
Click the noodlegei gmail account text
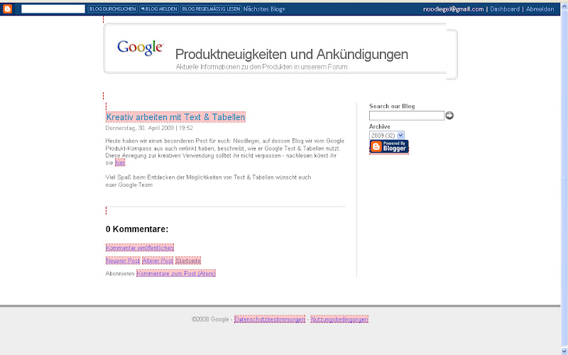tap(453, 9)
